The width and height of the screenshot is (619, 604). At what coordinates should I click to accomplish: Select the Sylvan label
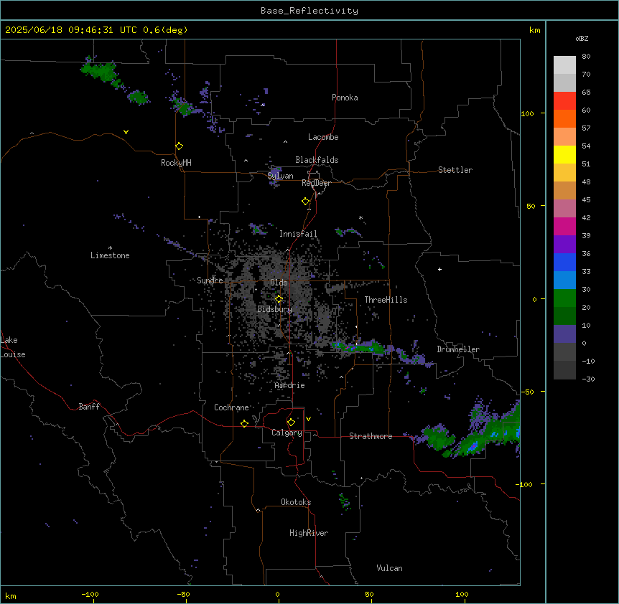click(x=280, y=176)
